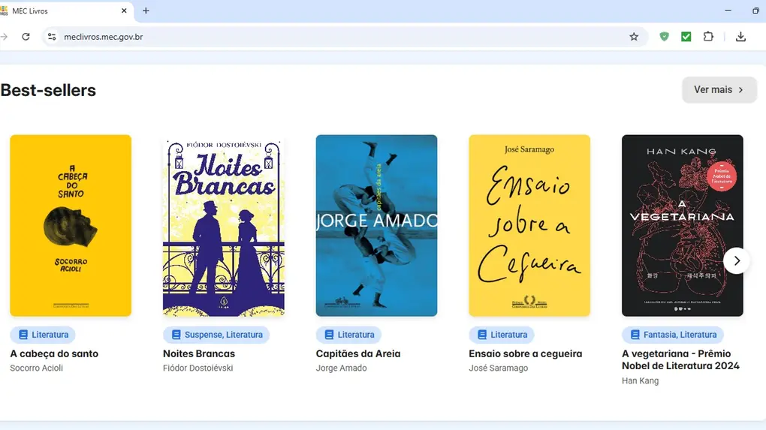The height and width of the screenshot is (430, 766).
Task: Close the MEC Livros tab
Action: point(124,11)
